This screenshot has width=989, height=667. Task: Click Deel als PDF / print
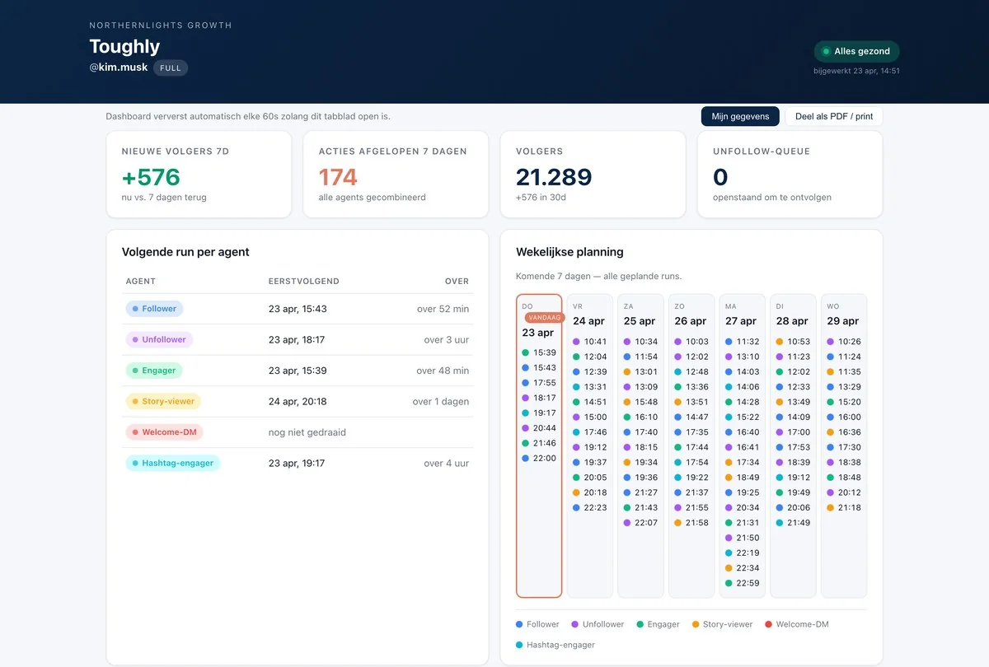[x=834, y=116]
